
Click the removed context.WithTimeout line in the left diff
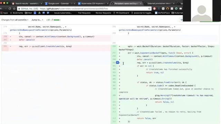point(57,37)
